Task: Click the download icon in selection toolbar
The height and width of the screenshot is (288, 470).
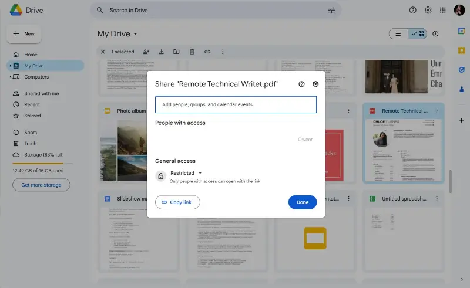Action: 161,52
